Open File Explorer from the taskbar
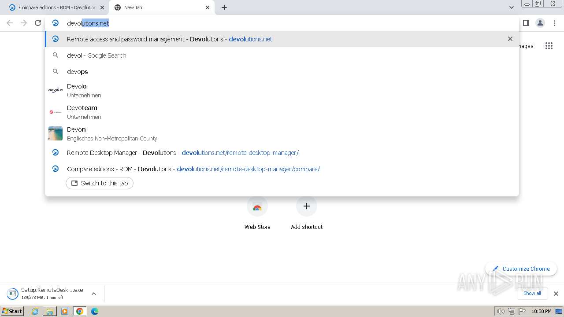 [50, 311]
